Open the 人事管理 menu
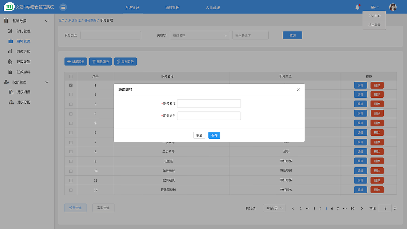 212,7
